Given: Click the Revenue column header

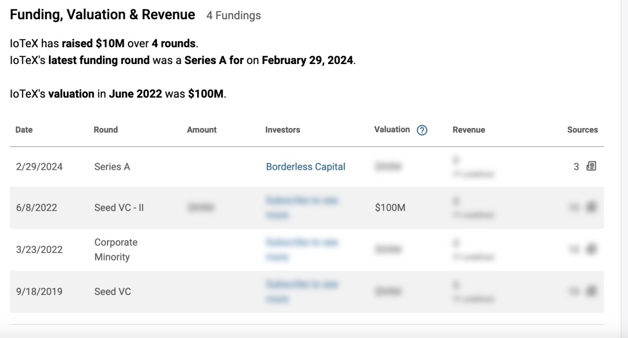Looking at the screenshot, I should [x=469, y=130].
